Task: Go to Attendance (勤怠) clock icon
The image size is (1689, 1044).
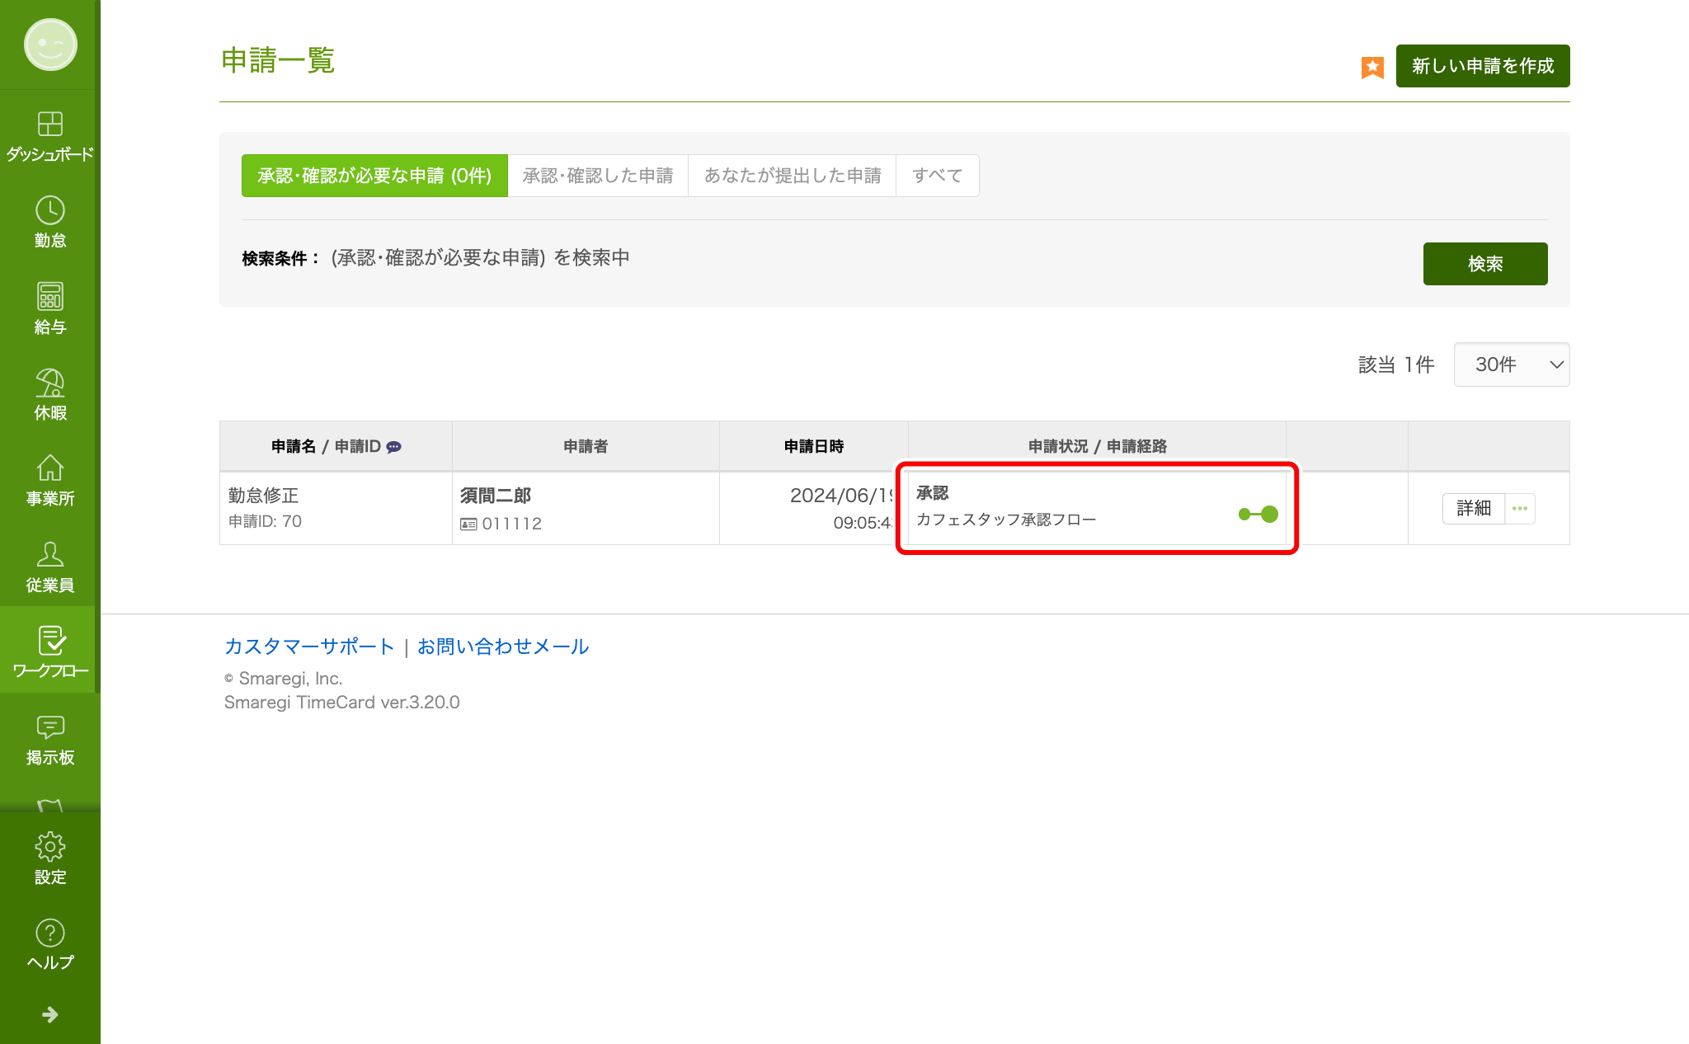Action: click(49, 211)
